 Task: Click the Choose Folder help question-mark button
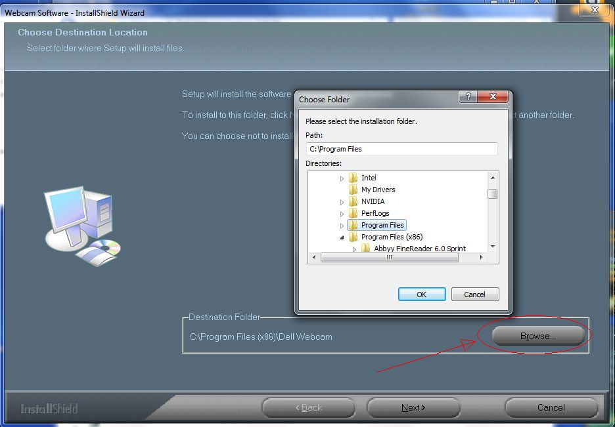pyautogui.click(x=468, y=96)
